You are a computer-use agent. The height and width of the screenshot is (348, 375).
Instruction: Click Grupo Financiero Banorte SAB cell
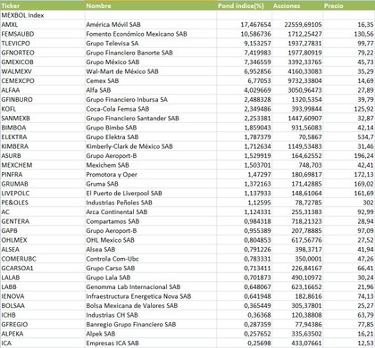(151, 53)
